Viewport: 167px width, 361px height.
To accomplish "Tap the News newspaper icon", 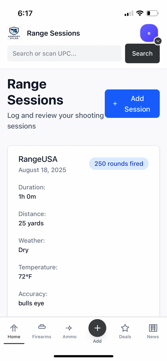I will coord(153,328).
